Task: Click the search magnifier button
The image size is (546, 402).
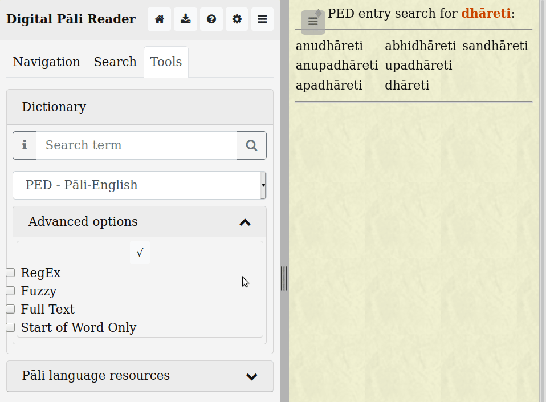Action: point(251,145)
